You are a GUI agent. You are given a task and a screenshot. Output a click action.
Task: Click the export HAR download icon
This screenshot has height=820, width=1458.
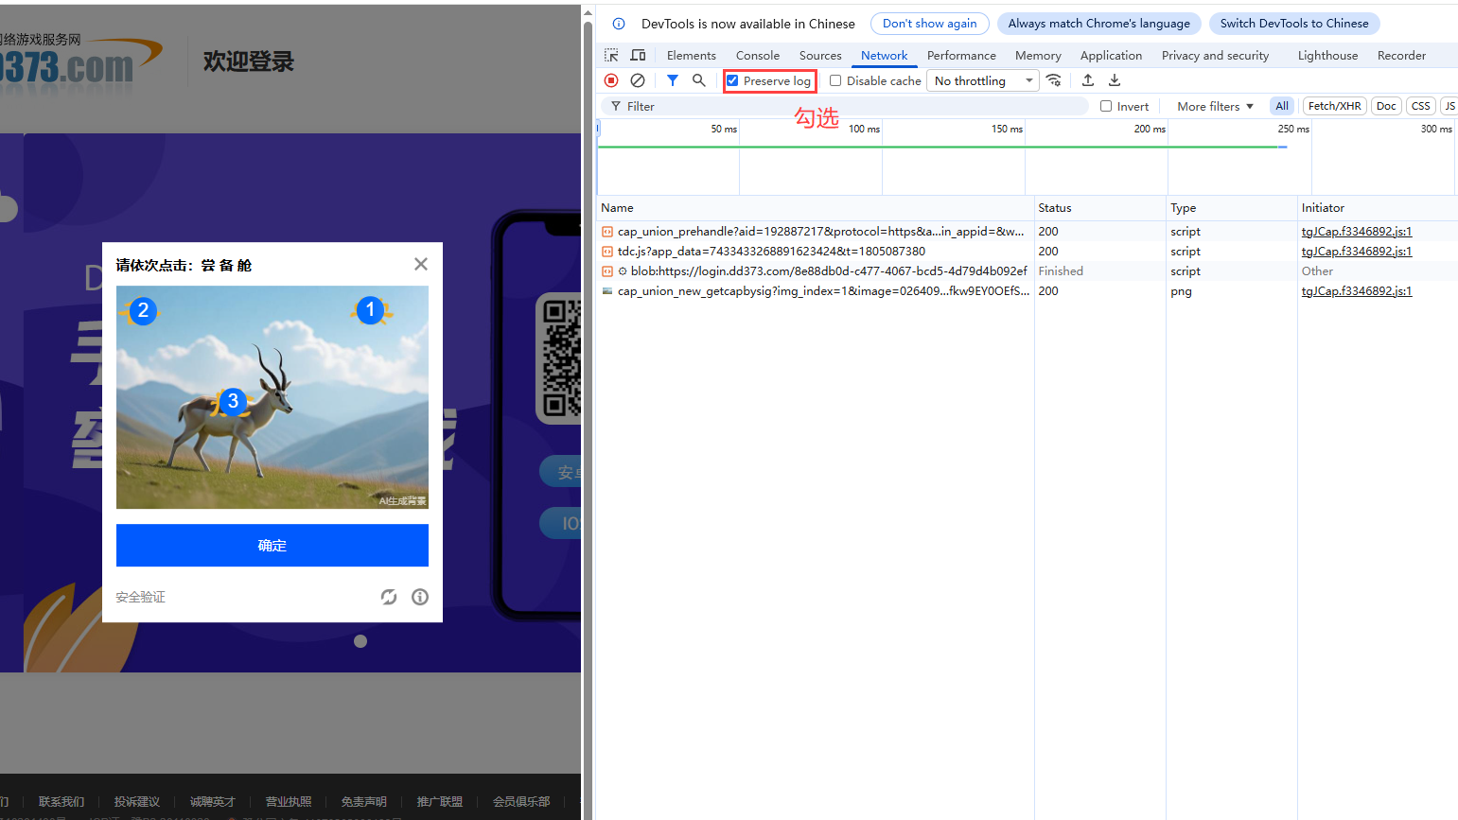(1115, 80)
